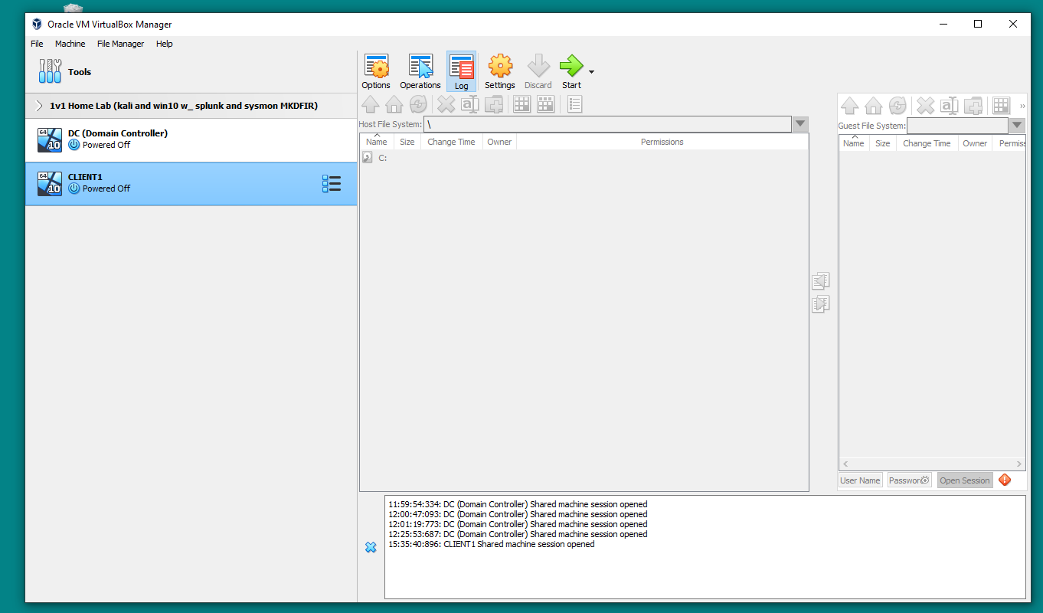Screen dimensions: 1043x613
Task: Open Host File System path dropdown
Action: (800, 124)
